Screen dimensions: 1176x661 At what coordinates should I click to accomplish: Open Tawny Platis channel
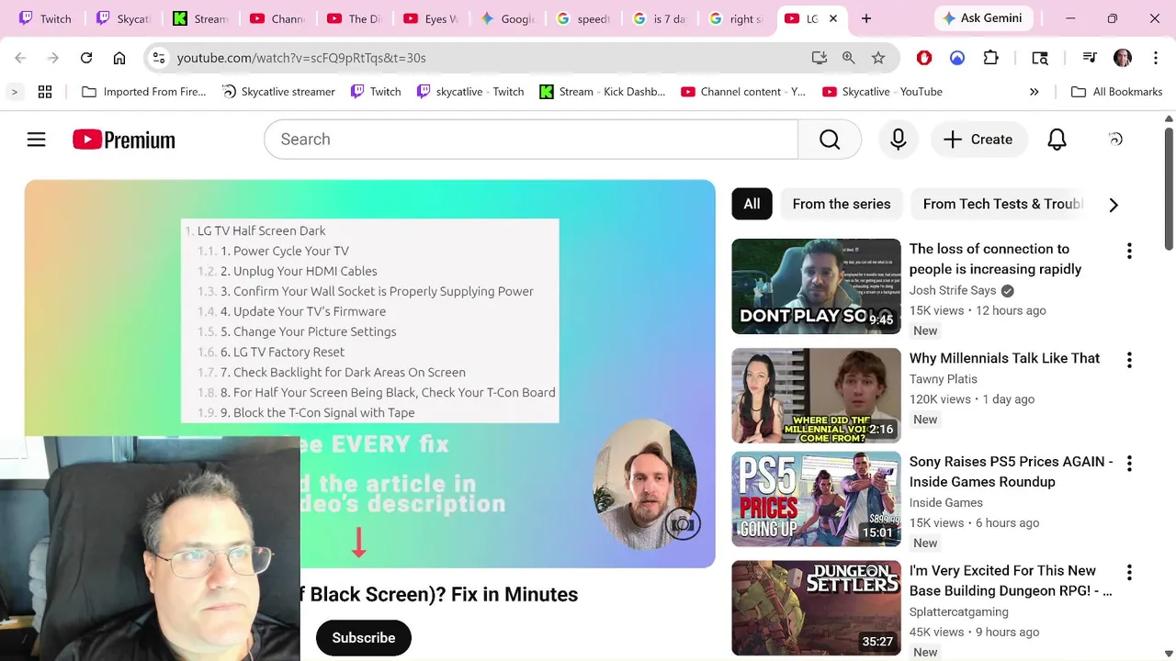point(944,379)
